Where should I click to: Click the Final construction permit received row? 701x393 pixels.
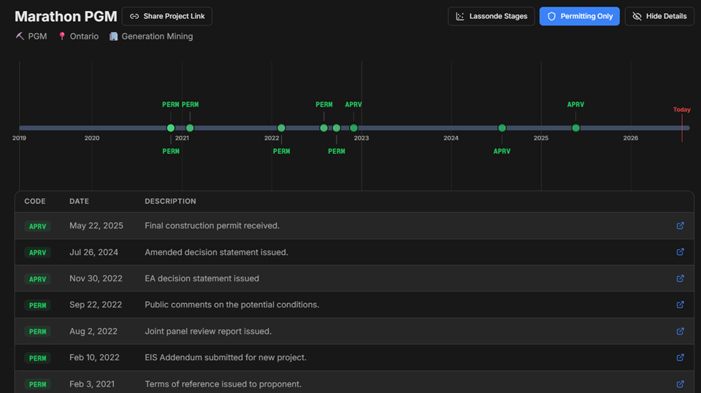[354, 226]
